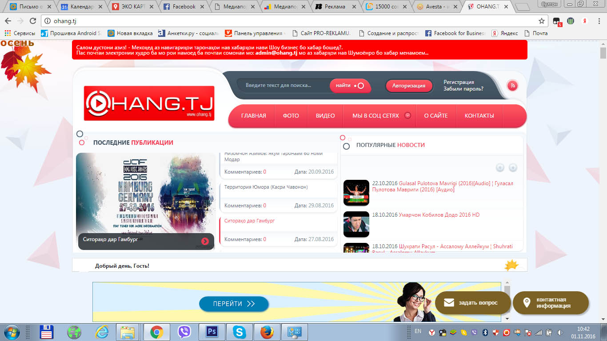The width and height of the screenshot is (607, 341).
Task: Open the Умарчон Кобилов video thumbnail
Action: 356,224
